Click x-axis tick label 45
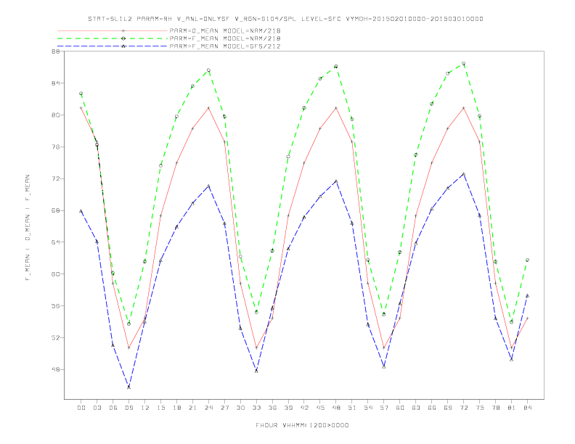This screenshot has width=575, height=444. click(x=320, y=408)
